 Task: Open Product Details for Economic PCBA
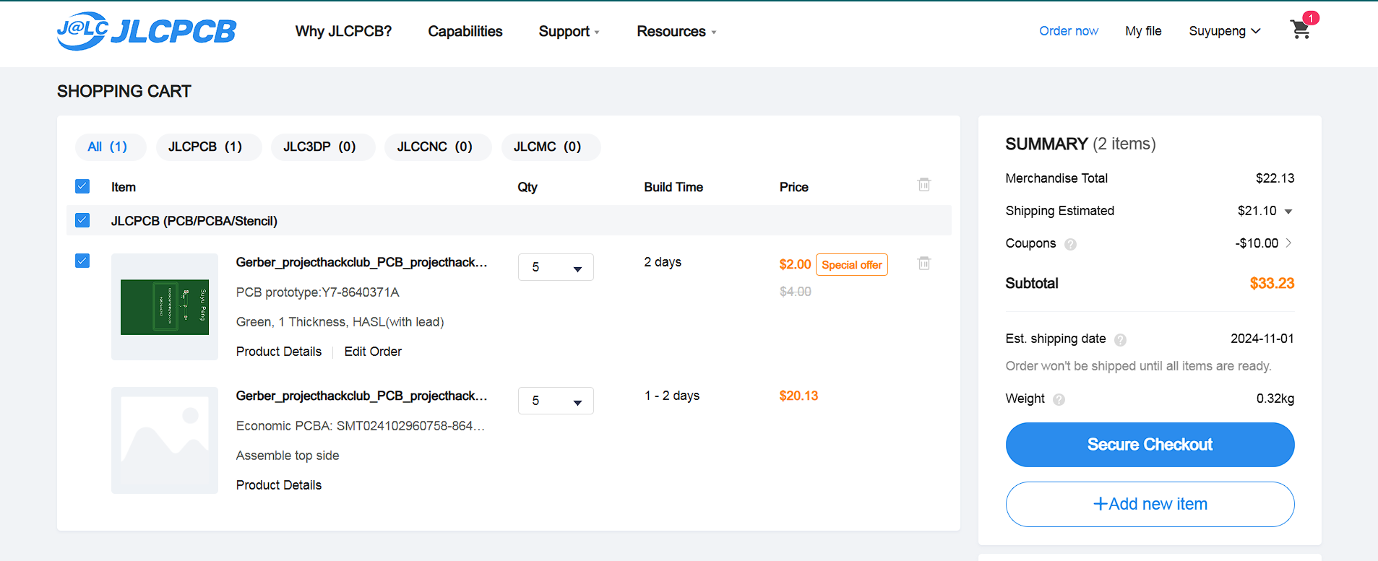point(279,485)
